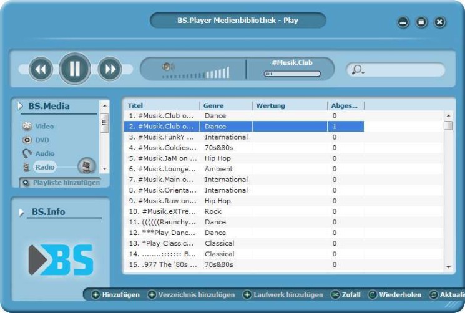
Task: Toggle Wiederholen repeat mode
Action: [394, 294]
